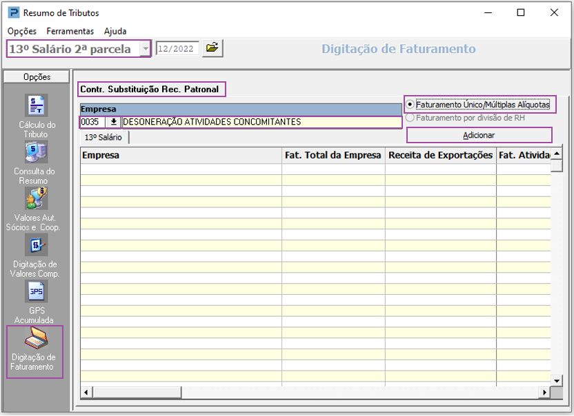Select Valores Aut. Sócios e Coop. icon
Image resolution: width=574 pixels, height=416 pixels.
coord(37,198)
